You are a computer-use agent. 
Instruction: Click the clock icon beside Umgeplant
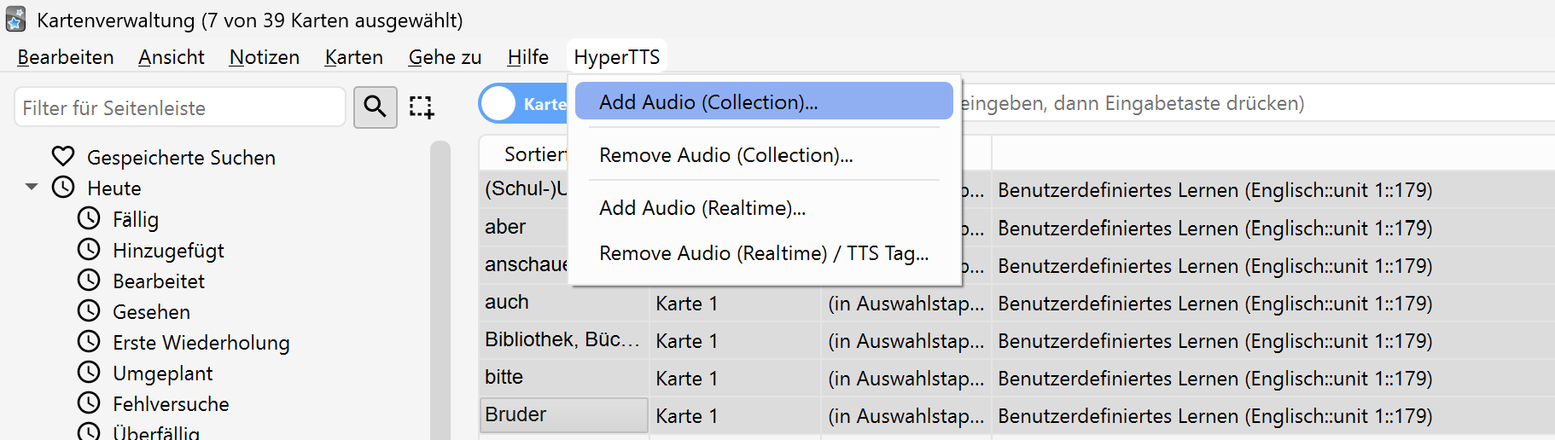[89, 373]
